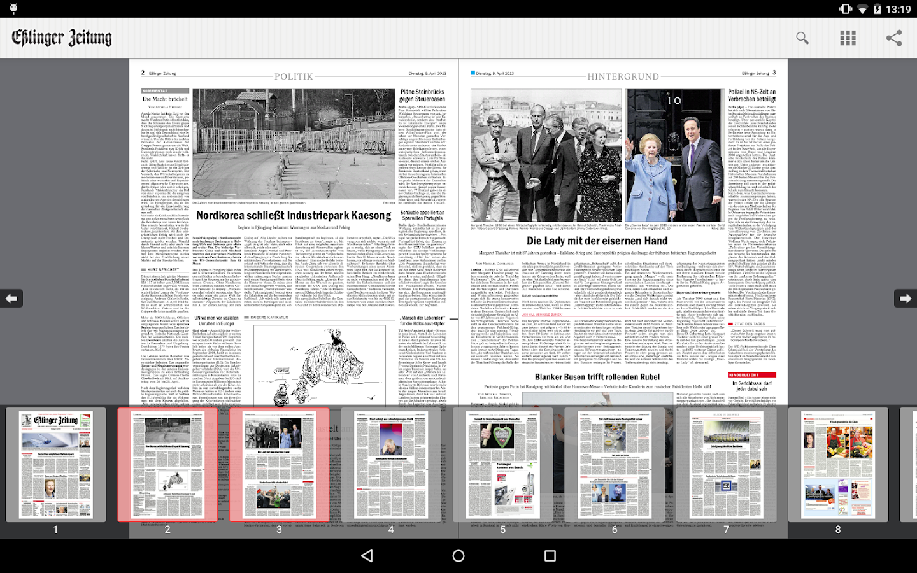
Task: Tap the Eßlinger Zeitung masthead logo
Action: (60, 38)
